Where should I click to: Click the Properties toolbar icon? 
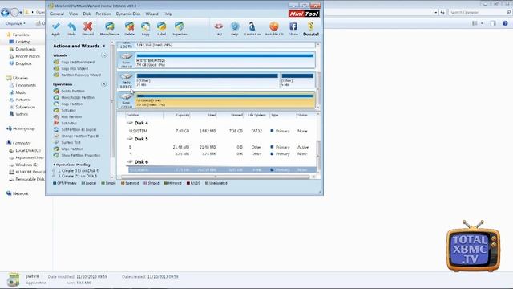[179, 26]
